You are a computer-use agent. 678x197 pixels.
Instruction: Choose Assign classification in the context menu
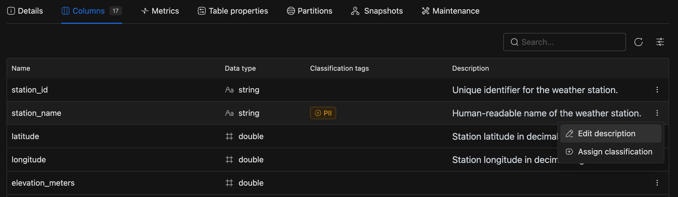615,152
